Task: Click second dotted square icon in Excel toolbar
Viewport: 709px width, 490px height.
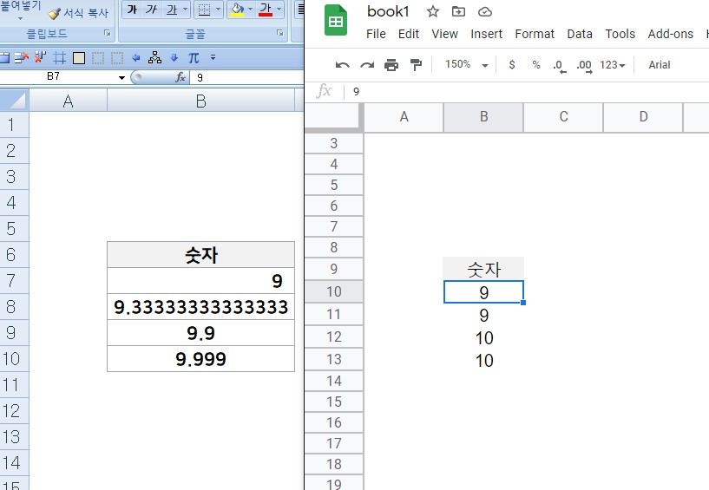Action: pyautogui.click(x=117, y=58)
